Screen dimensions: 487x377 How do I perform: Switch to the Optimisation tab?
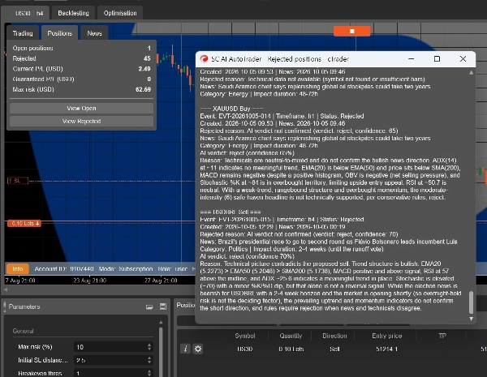pyautogui.click(x=120, y=13)
